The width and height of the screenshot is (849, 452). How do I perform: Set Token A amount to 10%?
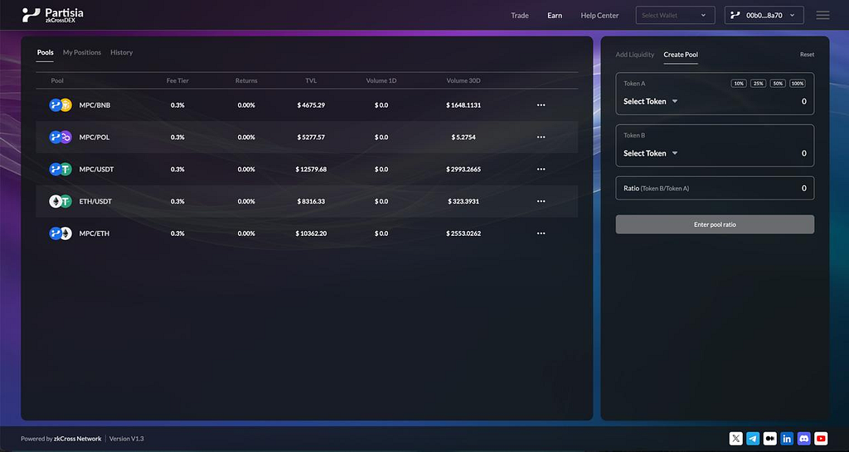tap(739, 84)
